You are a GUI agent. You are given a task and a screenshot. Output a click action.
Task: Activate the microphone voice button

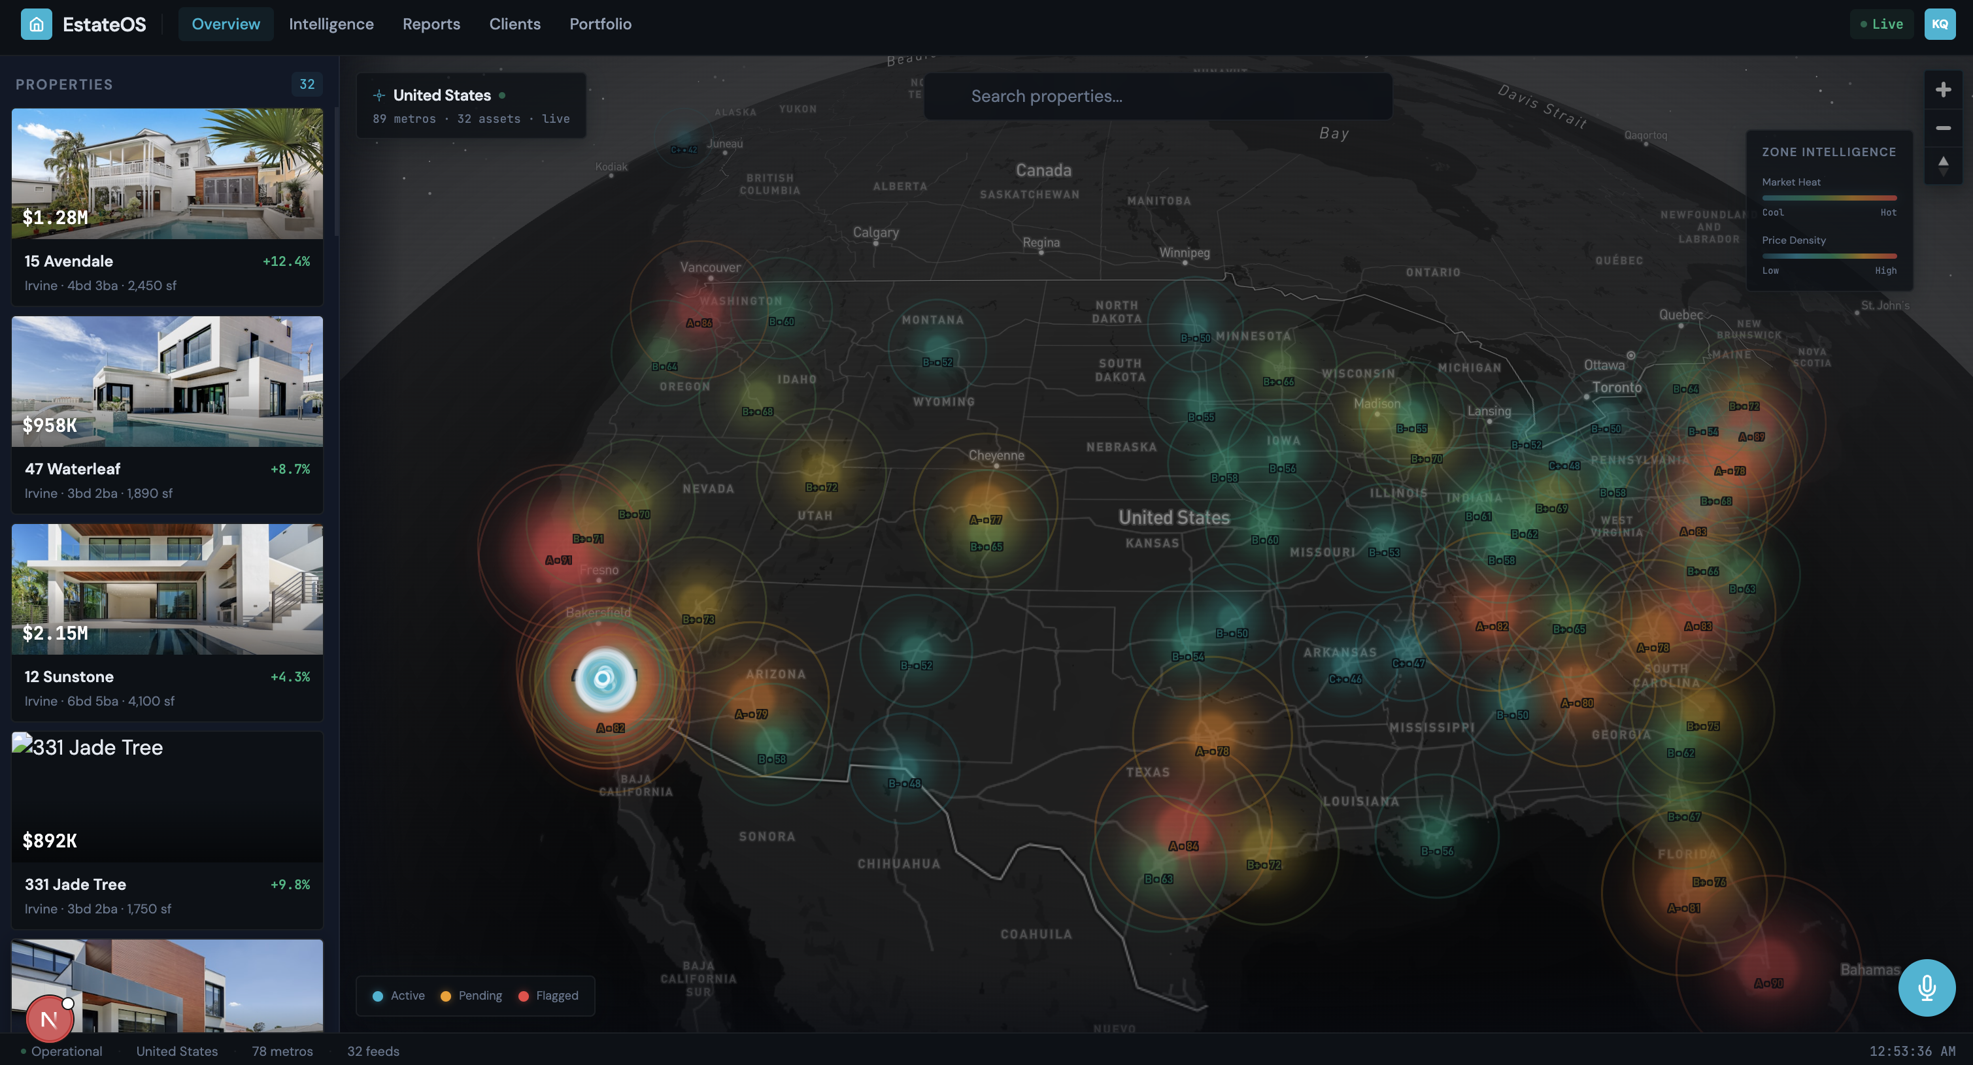(1927, 987)
